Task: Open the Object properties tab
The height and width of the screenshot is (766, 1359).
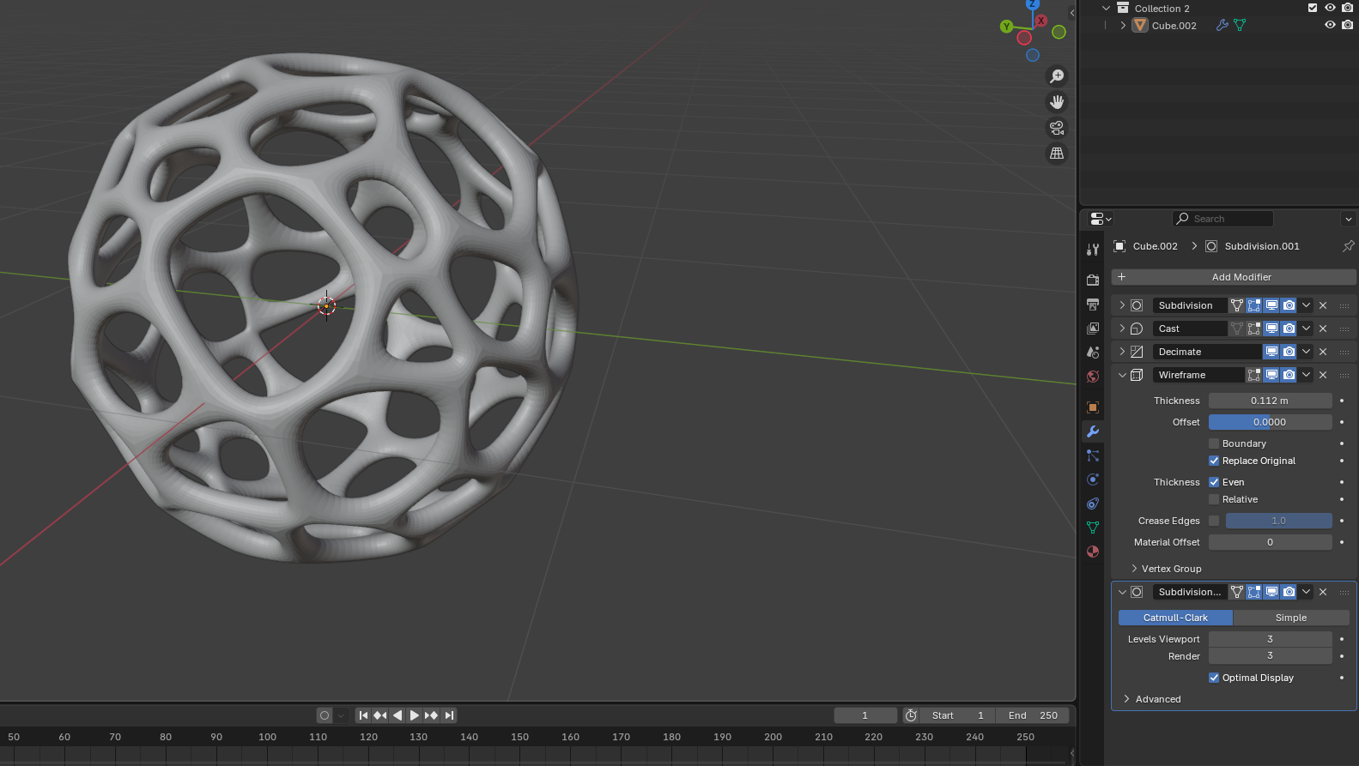Action: [x=1093, y=407]
